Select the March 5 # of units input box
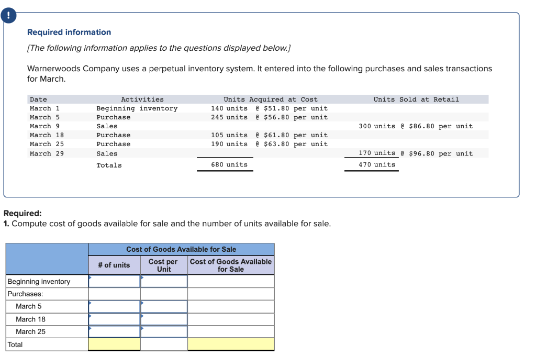 tap(114, 306)
